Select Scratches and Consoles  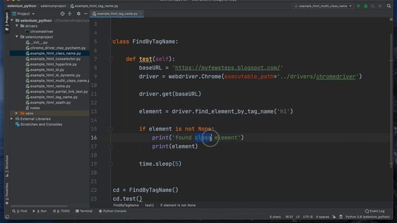pyautogui.click(x=41, y=125)
